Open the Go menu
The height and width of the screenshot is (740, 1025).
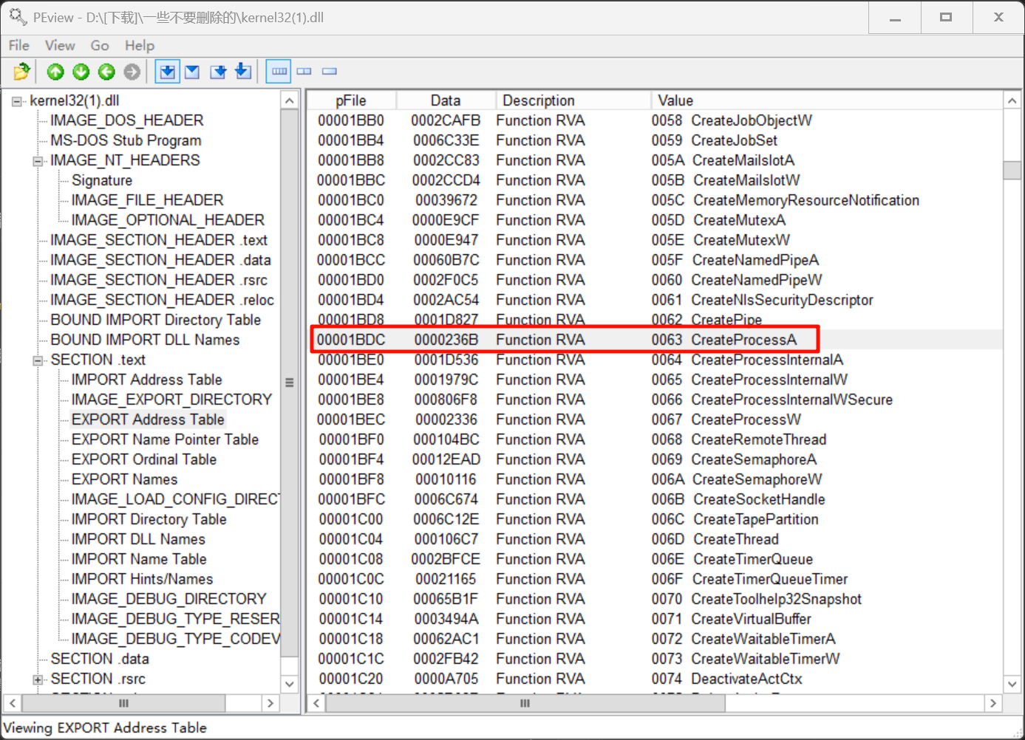[x=100, y=46]
